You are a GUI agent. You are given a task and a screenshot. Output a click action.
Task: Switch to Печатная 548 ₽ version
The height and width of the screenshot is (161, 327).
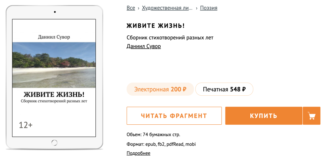[224, 89]
